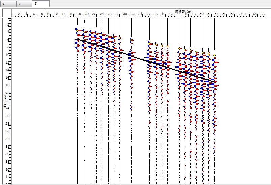Click the yellow first-break pick on the leftmost trace
This screenshot has height=185, width=271.
pyautogui.click(x=77, y=31)
